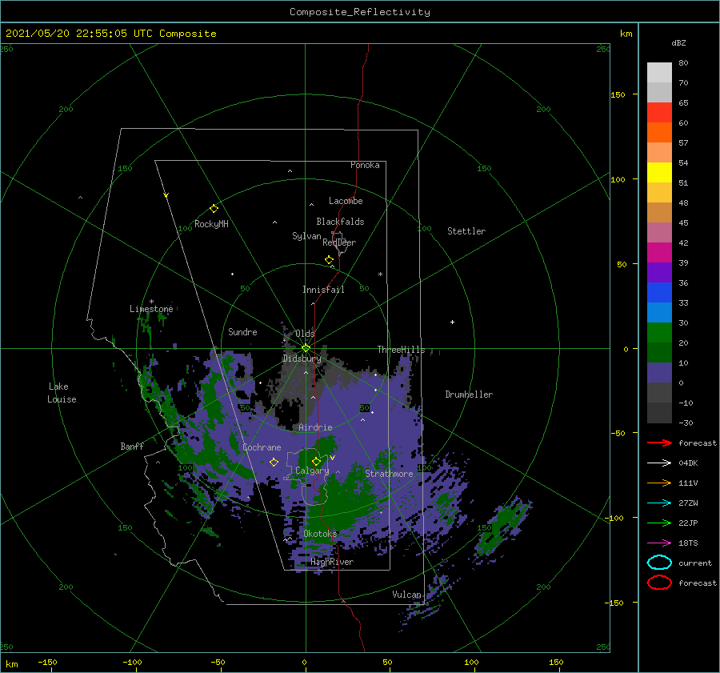Click the Okotoks label
Image resolution: width=720 pixels, height=673 pixels.
pos(320,533)
